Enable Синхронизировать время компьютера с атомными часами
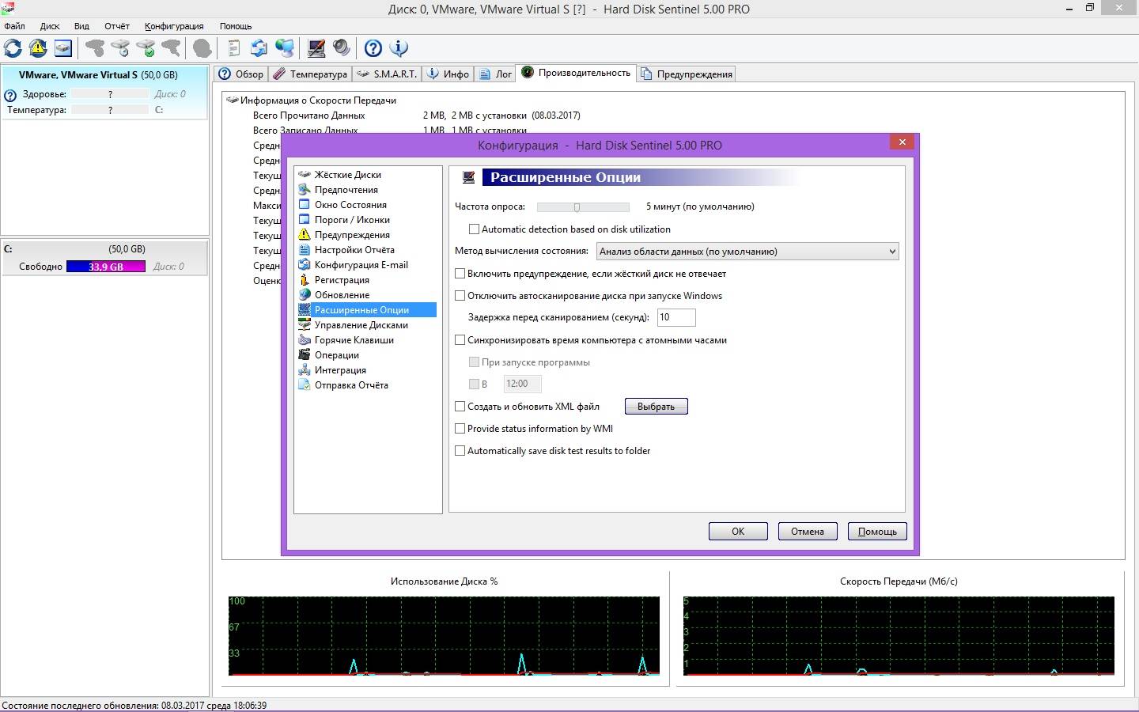Screen dimensions: 1139x712 (460, 340)
